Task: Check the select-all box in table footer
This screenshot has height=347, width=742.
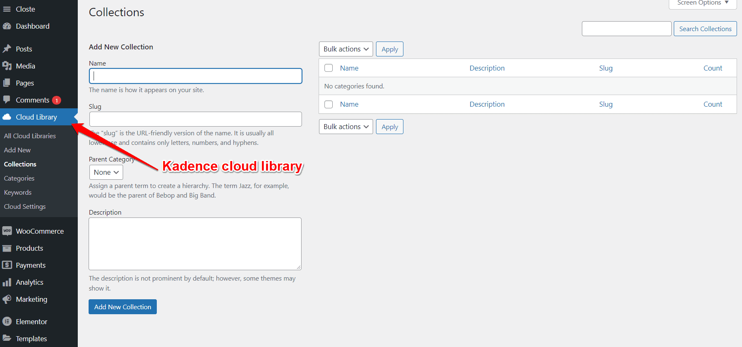Action: [x=329, y=104]
